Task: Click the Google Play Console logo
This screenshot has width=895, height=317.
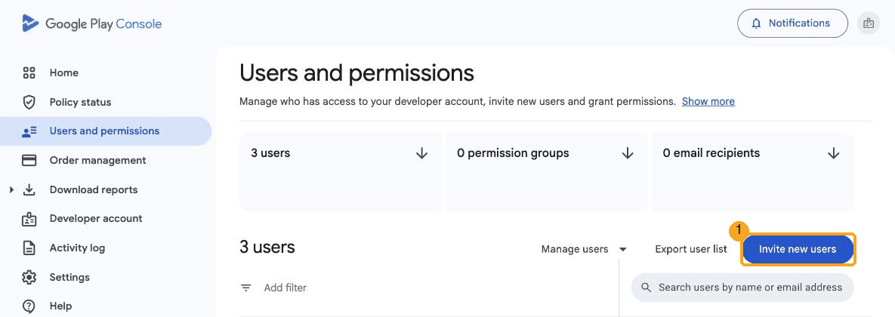Action: click(91, 24)
